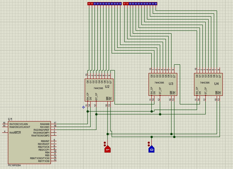Select the RA7/OSC1/CLKIN pin 16 on U1

coord(5,124)
